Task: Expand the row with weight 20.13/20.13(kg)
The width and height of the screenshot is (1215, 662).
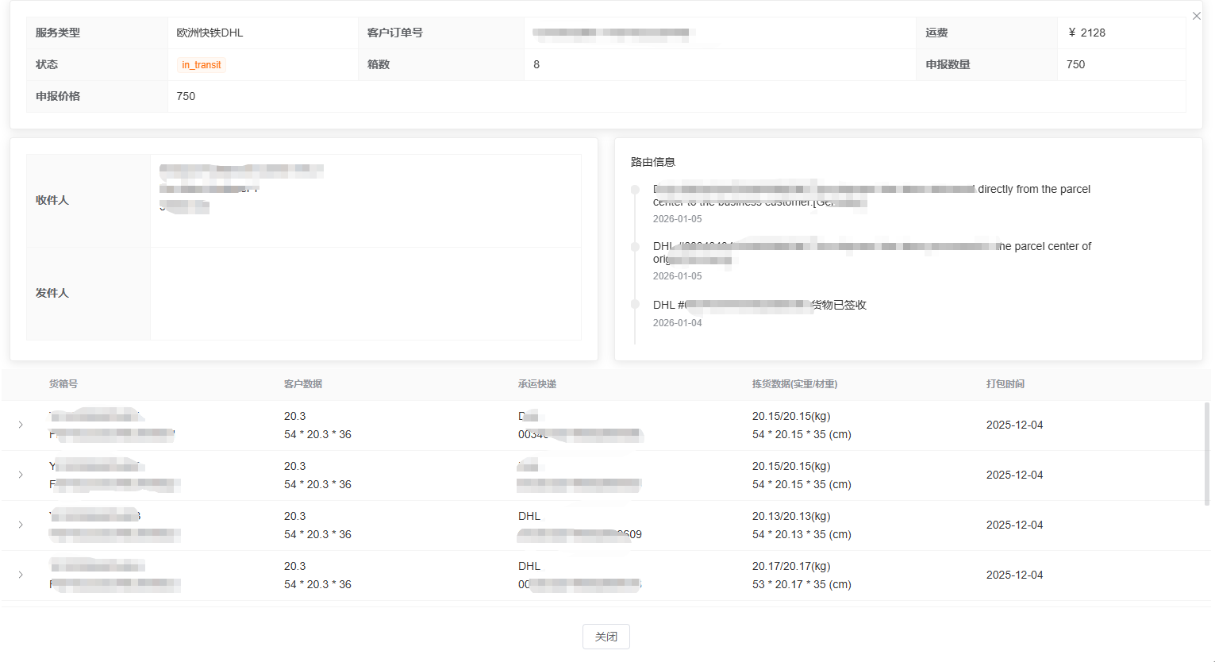Action: pyautogui.click(x=21, y=525)
